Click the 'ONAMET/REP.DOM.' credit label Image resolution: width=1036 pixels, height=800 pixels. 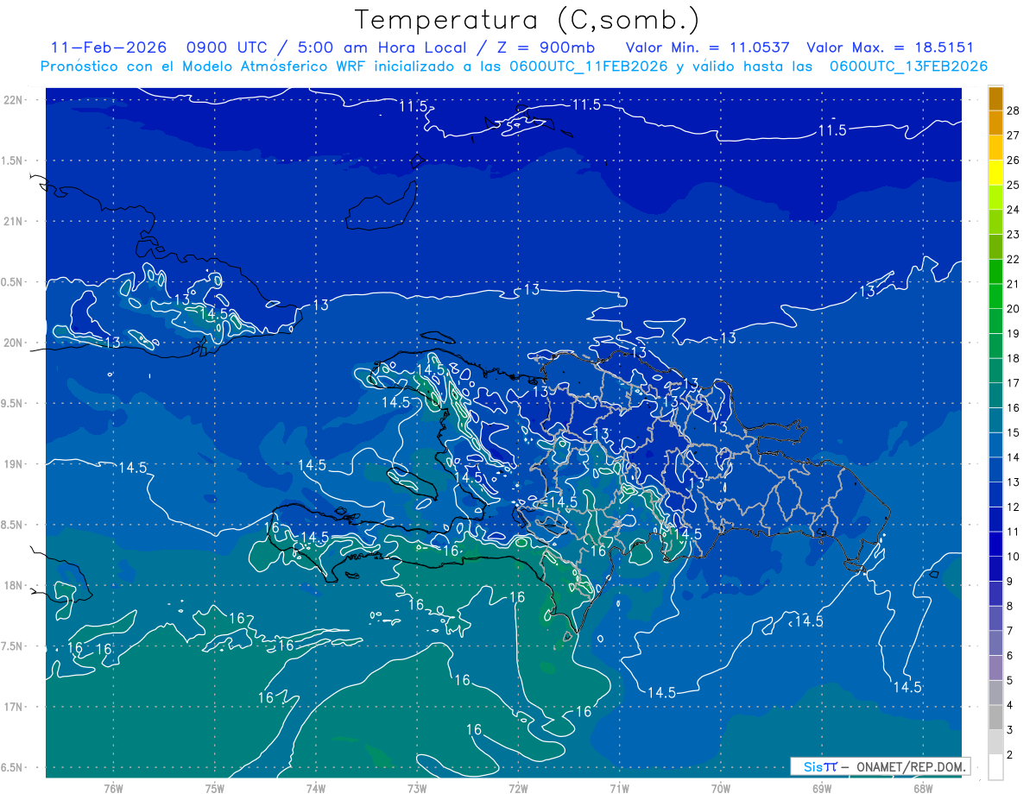(912, 766)
